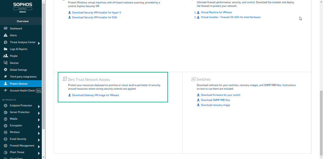Click the Devices icon in sidebar

click(6, 63)
